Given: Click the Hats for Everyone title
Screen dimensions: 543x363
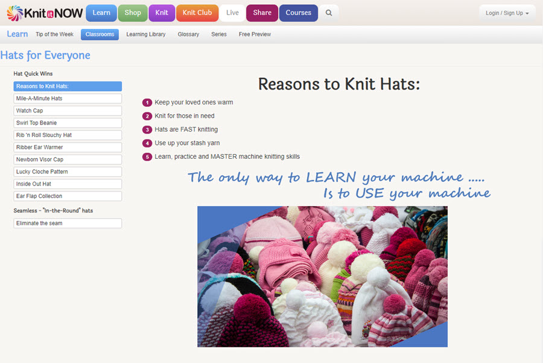Looking at the screenshot, I should pyautogui.click(x=45, y=55).
